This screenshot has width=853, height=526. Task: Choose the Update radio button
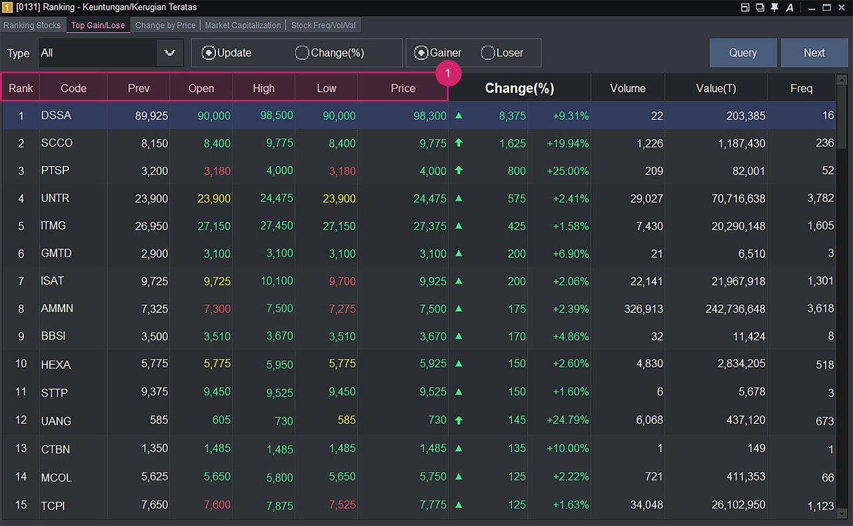click(209, 53)
